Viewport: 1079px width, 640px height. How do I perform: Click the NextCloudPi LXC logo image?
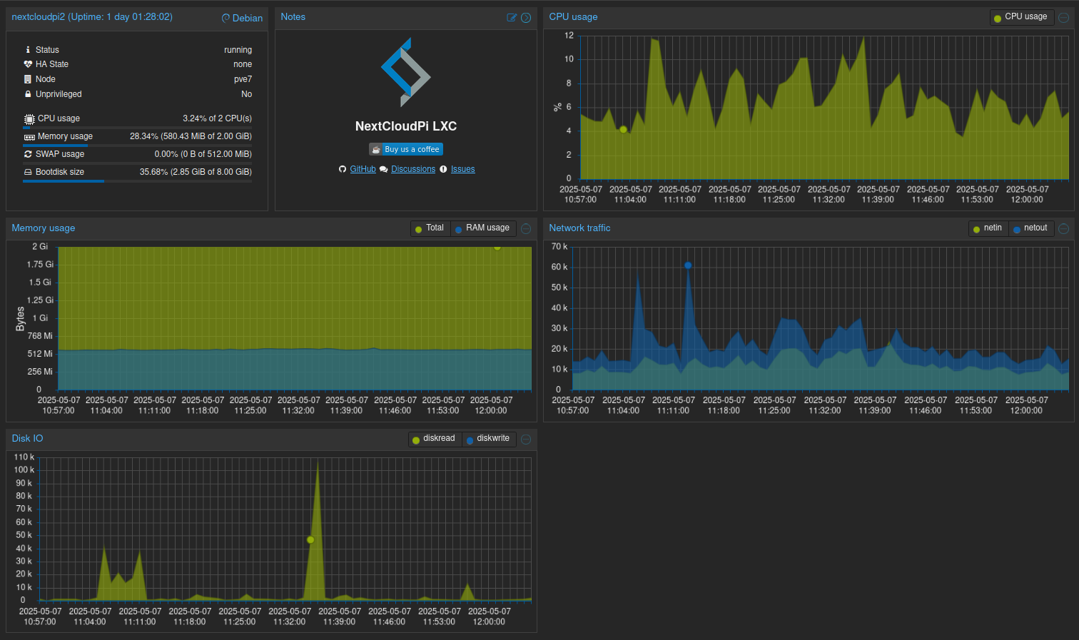point(405,73)
